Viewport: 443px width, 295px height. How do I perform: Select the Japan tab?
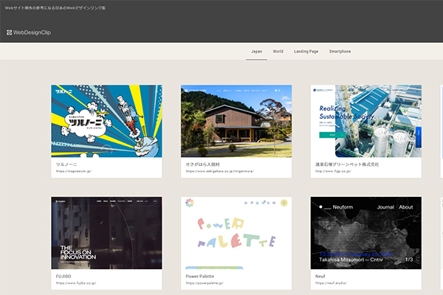click(x=257, y=52)
